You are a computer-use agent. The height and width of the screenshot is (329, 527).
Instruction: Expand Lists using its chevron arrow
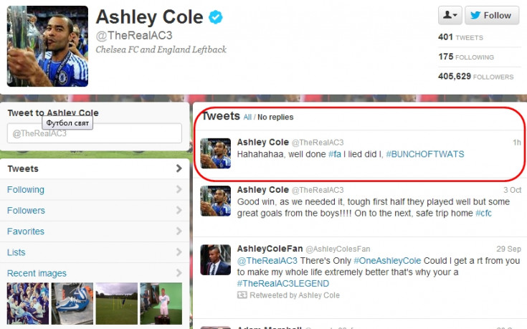[x=179, y=252]
